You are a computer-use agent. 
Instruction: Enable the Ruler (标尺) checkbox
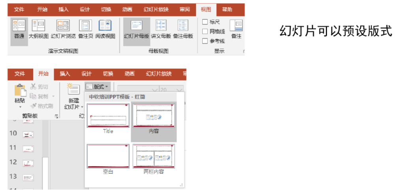coord(205,22)
